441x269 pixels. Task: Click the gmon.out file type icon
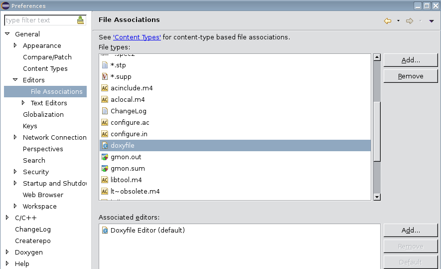[105, 157]
